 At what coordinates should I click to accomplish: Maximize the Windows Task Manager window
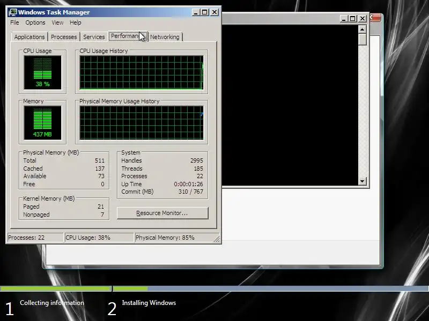pyautogui.click(x=204, y=12)
